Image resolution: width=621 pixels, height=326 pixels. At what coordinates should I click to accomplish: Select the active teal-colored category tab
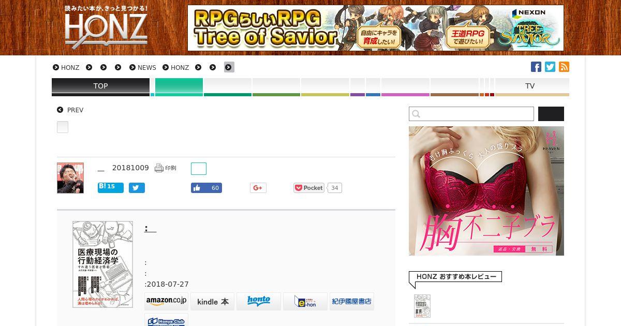click(x=179, y=86)
